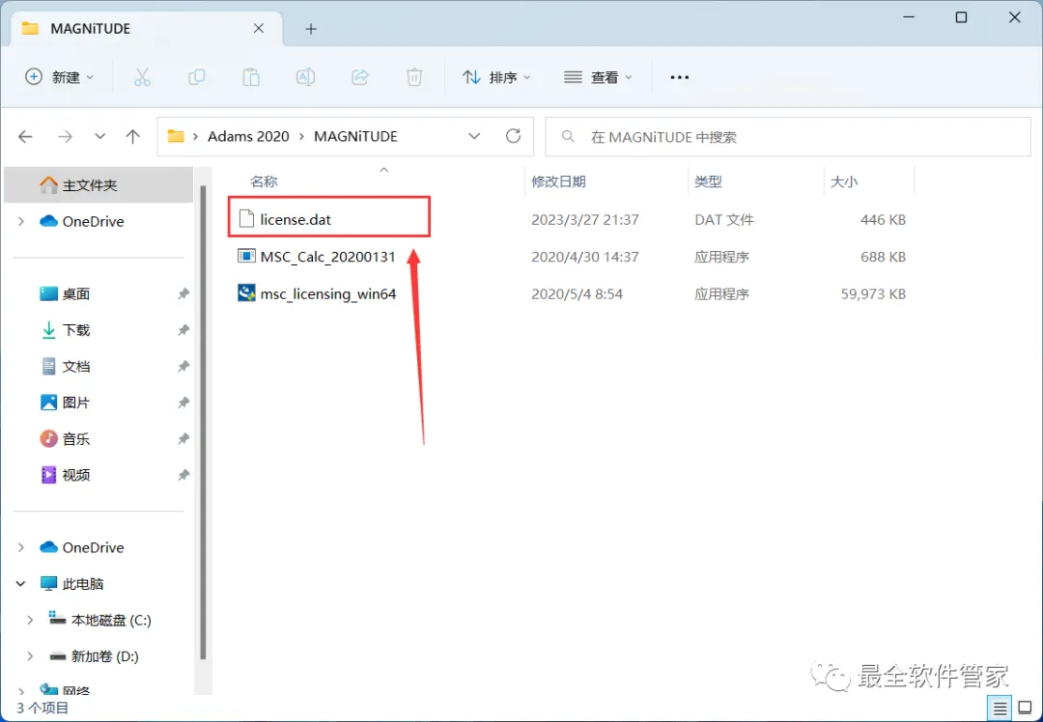This screenshot has width=1043, height=722.
Task: Unpin 文档 using its pin icon
Action: point(183,367)
